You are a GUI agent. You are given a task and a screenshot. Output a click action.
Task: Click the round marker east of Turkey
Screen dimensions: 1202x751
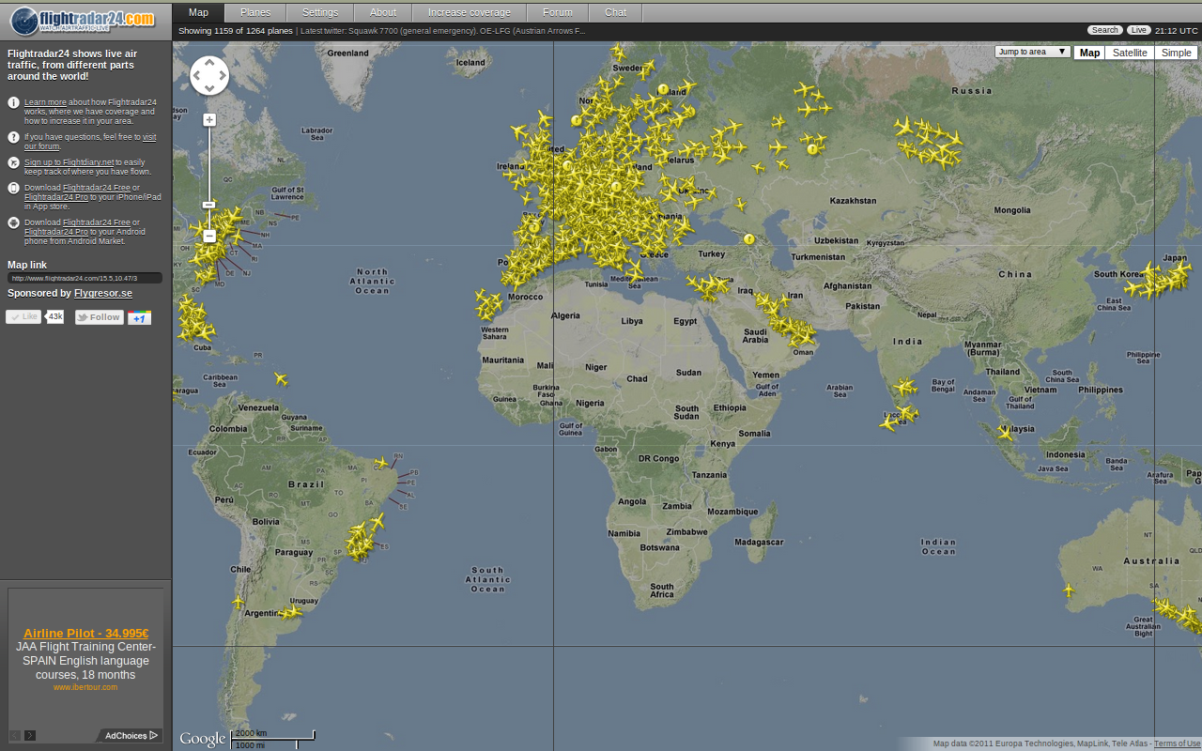tap(748, 239)
